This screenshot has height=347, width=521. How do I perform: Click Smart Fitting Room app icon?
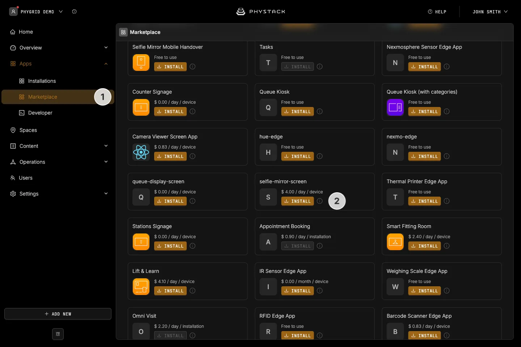(395, 242)
